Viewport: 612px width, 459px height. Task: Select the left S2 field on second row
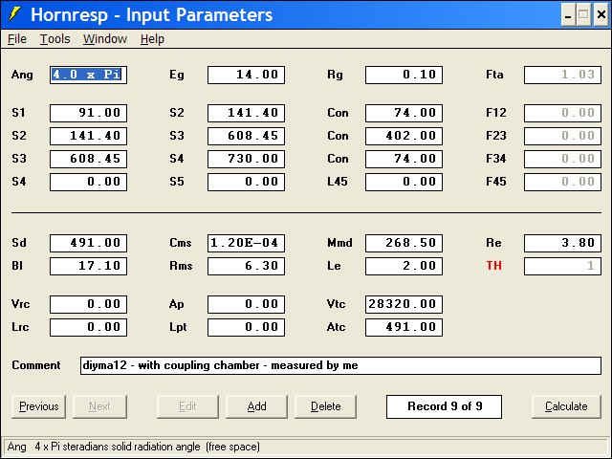[88, 136]
